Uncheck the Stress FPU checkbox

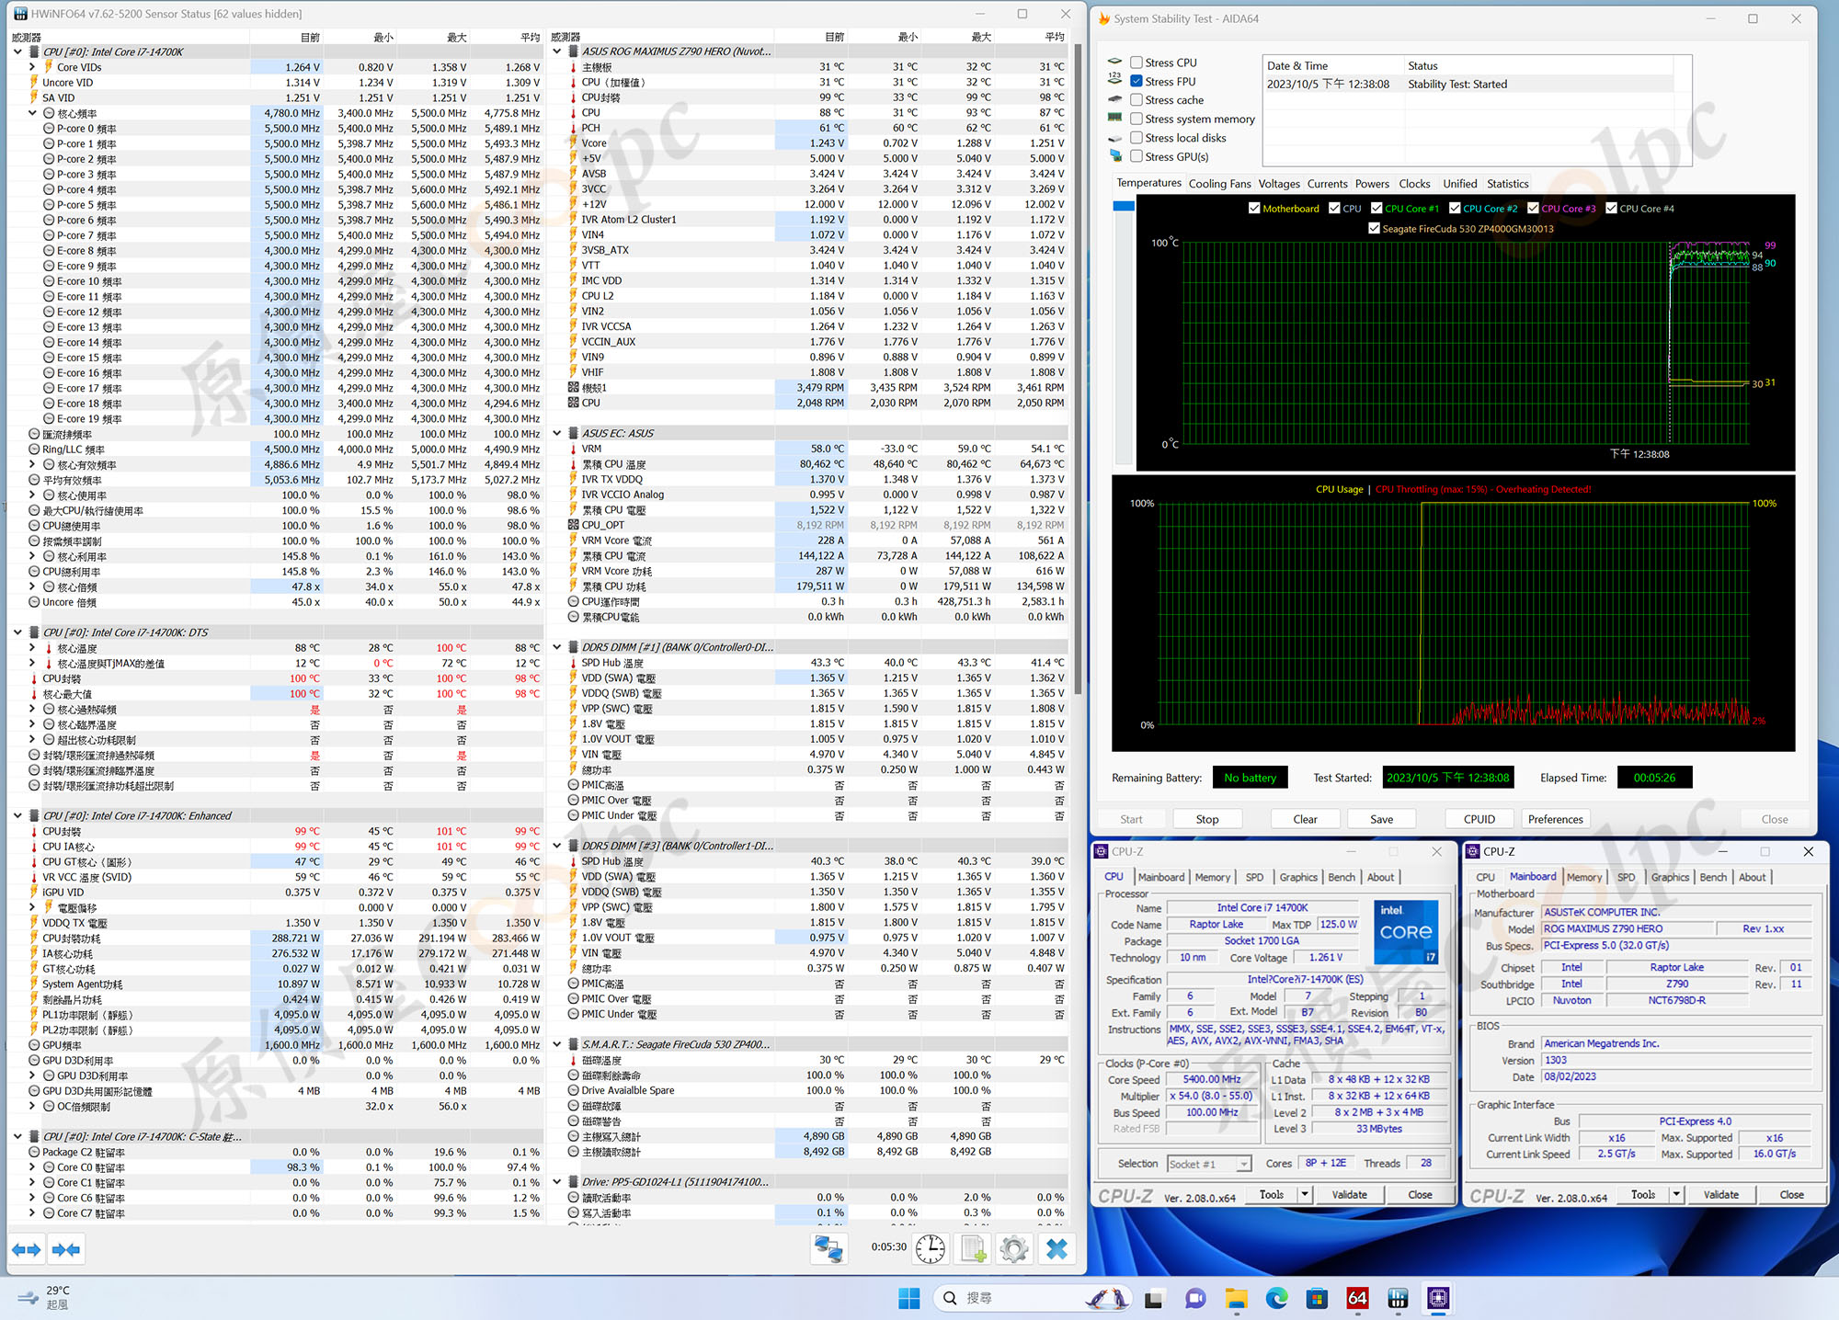pyautogui.click(x=1137, y=81)
